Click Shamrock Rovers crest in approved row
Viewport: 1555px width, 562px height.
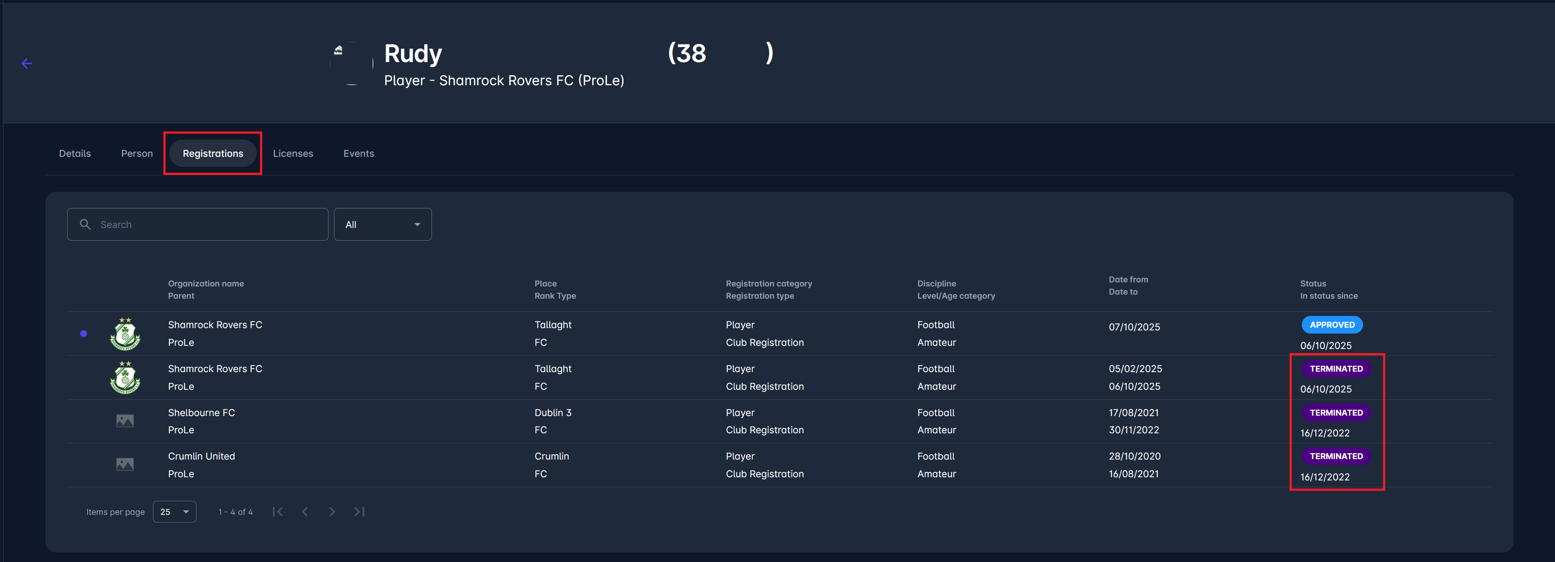click(125, 334)
